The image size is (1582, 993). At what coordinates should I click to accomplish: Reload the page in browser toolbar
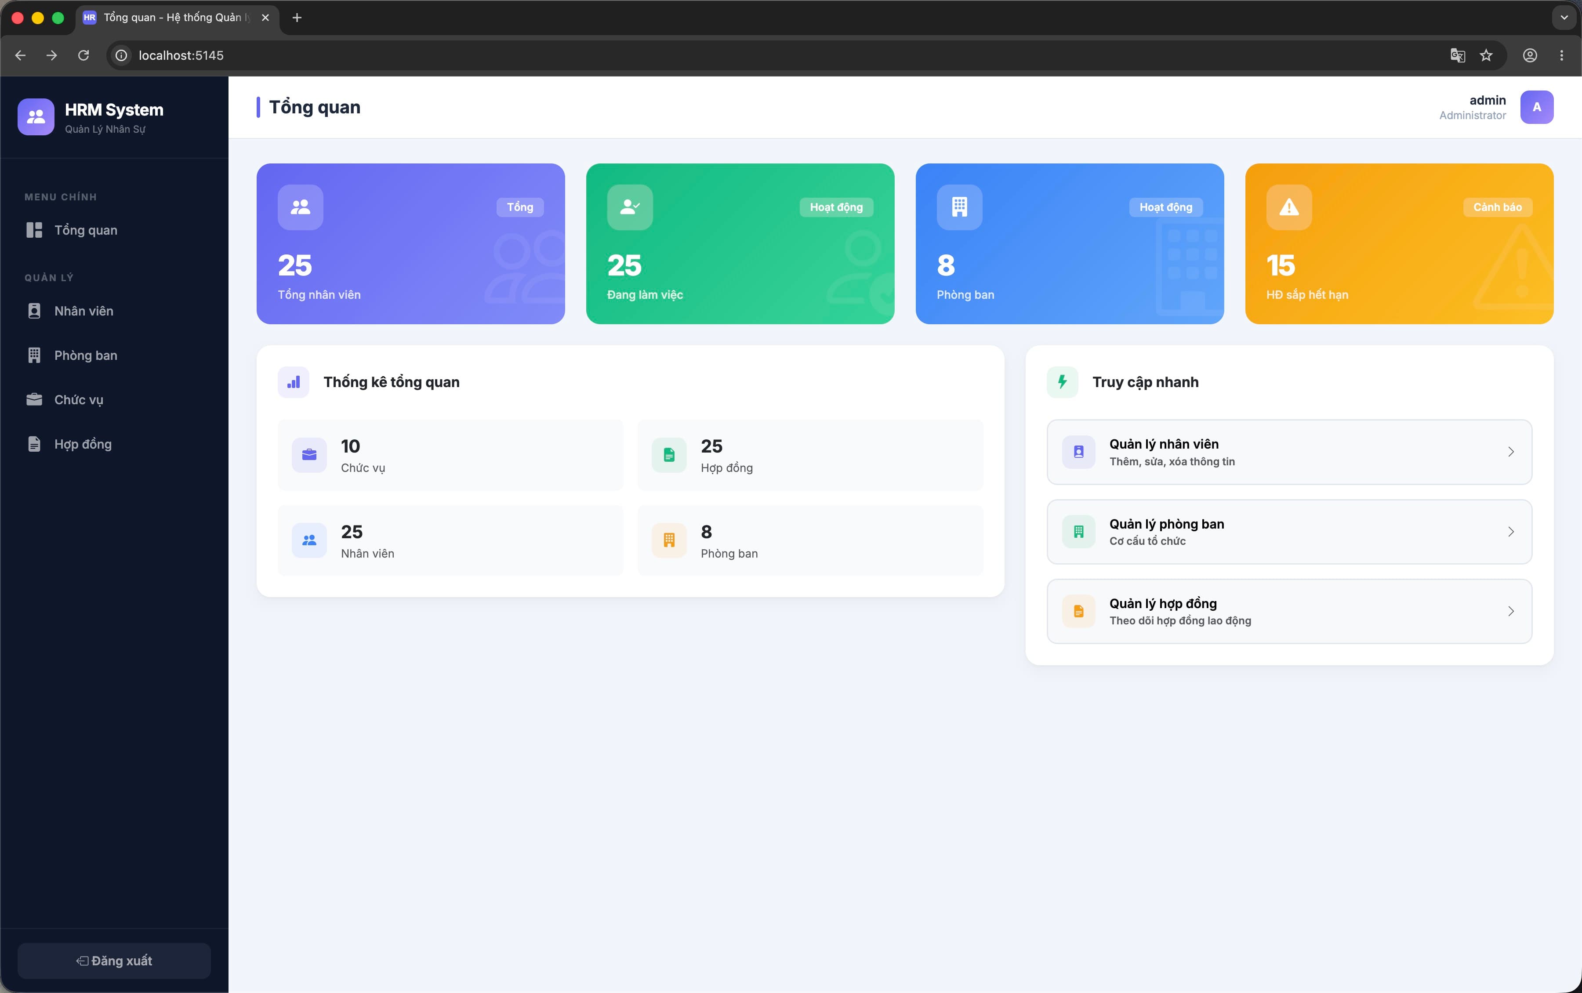(83, 55)
